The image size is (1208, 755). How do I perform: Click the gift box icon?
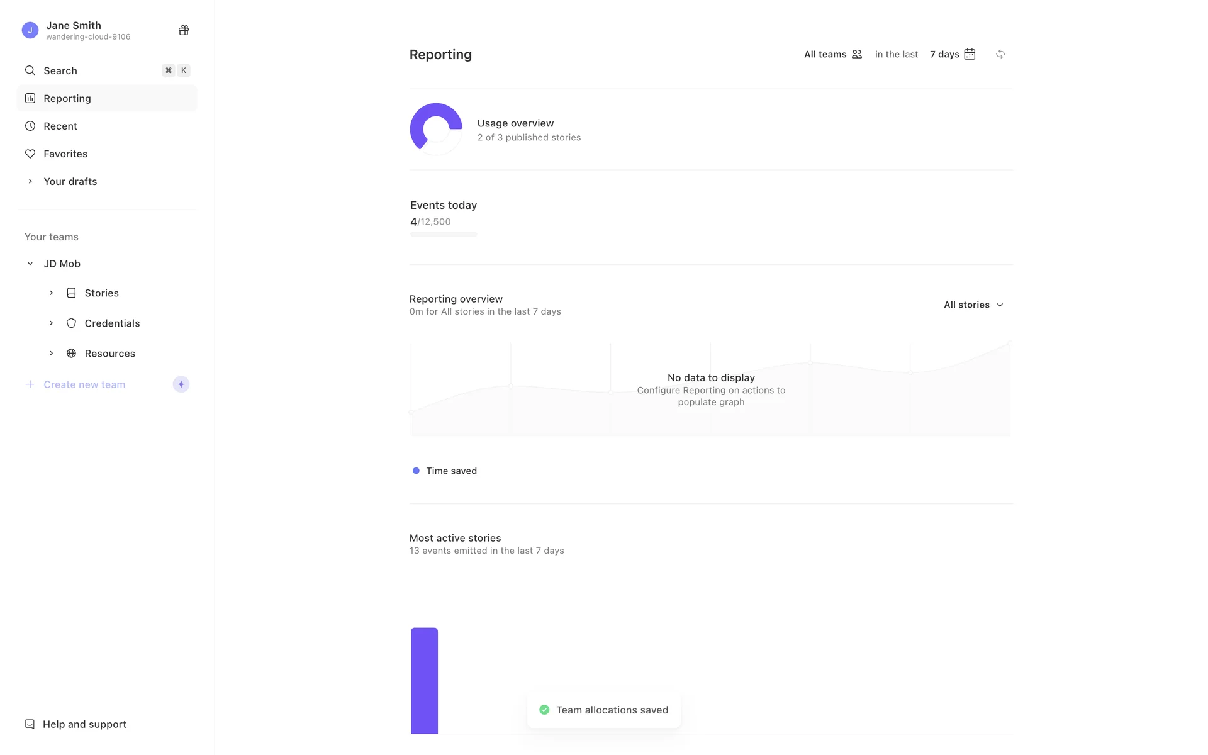click(184, 30)
